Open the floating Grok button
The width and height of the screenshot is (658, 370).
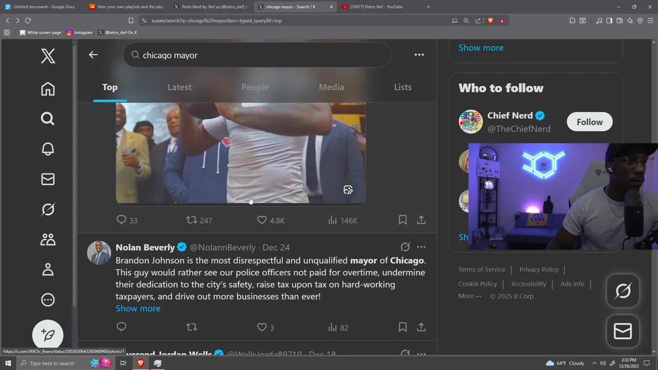[623, 291]
